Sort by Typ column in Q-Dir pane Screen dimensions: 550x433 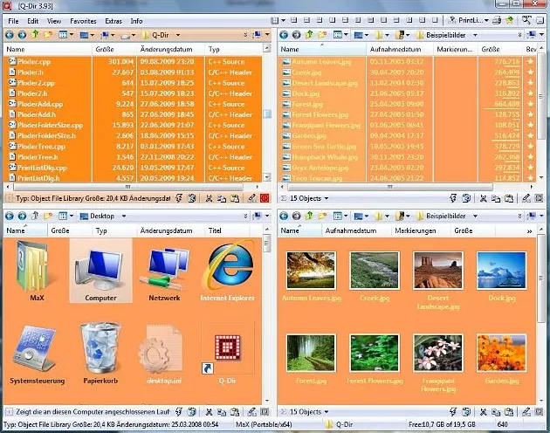pyautogui.click(x=234, y=49)
